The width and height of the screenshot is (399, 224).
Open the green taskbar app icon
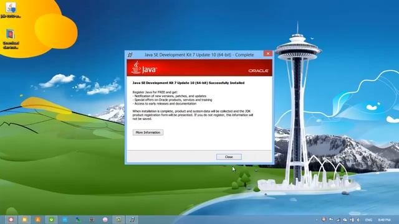(x=51, y=220)
